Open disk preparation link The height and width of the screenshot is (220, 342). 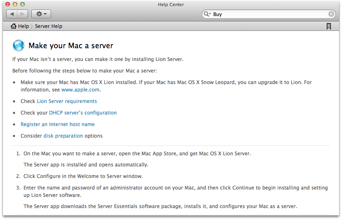[x=63, y=136]
